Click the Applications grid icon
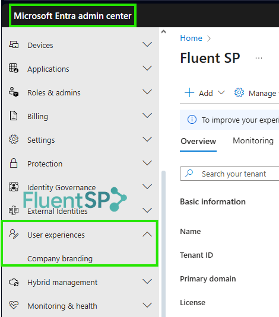279x317 pixels. tap(14, 68)
